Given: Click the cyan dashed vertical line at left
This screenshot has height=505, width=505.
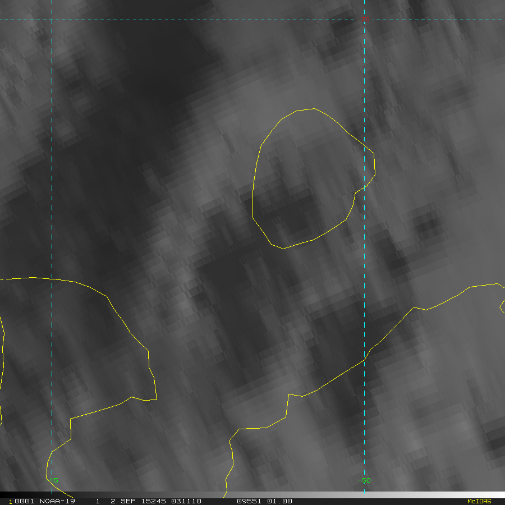Looking at the screenshot, I should click(52, 168).
